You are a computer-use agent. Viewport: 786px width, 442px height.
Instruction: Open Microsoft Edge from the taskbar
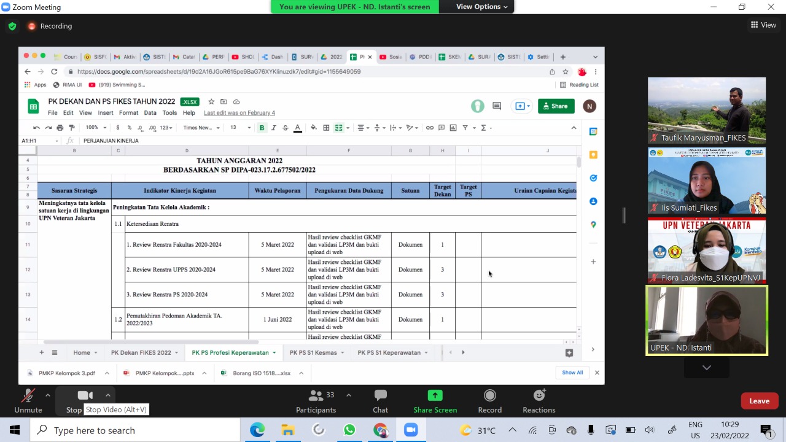tap(257, 430)
